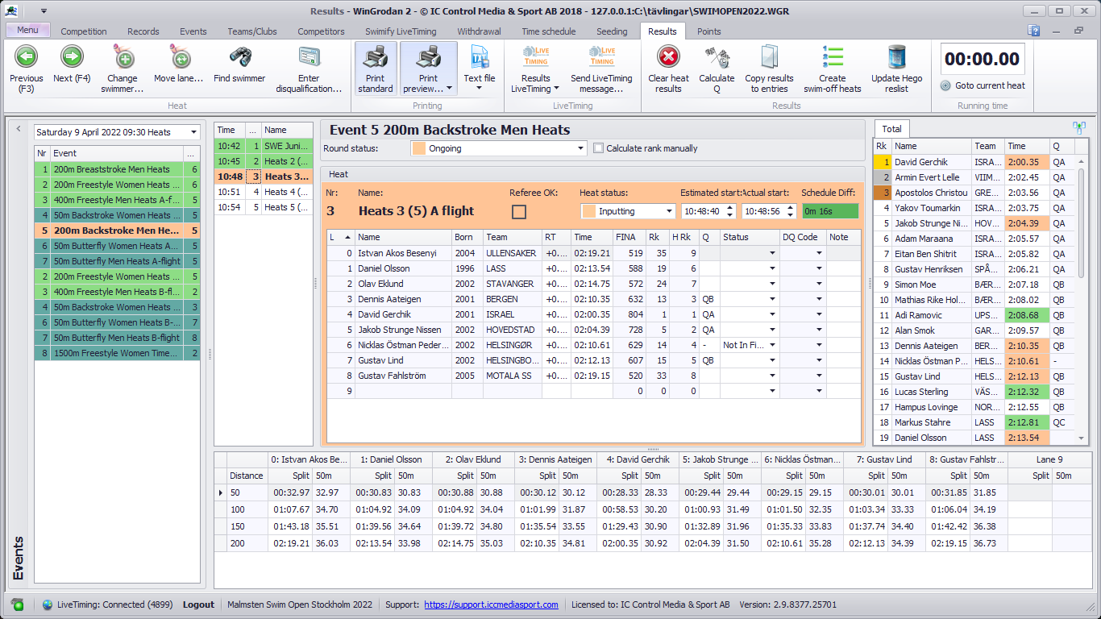
Task: Click Send LiveTiming message
Action: 601,69
